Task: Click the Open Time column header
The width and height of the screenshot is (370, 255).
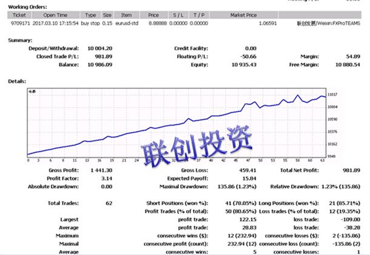Action: [55, 15]
